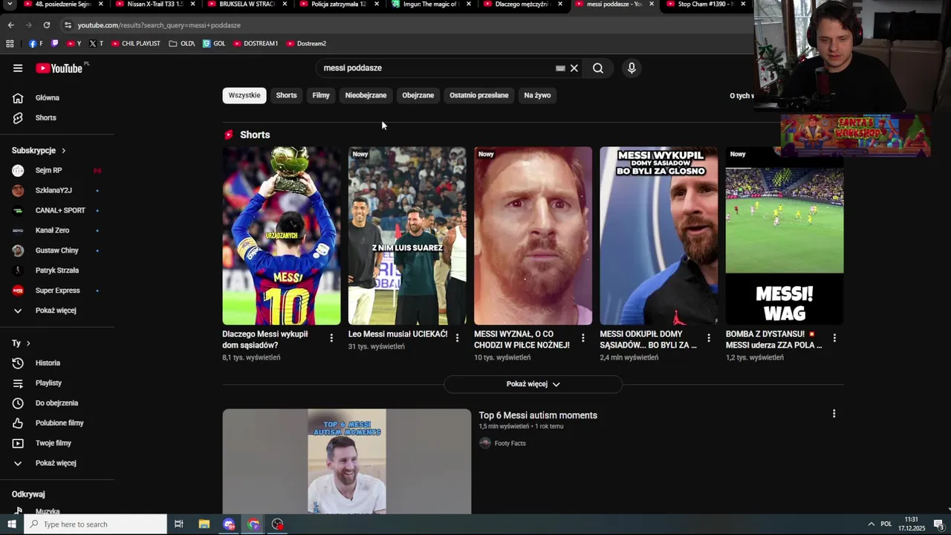Click the magnifier search button
Viewport: 951px width, 535px height.
click(598, 68)
